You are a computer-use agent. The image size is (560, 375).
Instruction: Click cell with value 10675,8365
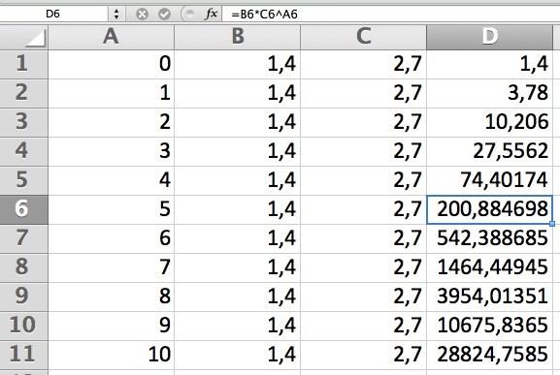tap(489, 326)
